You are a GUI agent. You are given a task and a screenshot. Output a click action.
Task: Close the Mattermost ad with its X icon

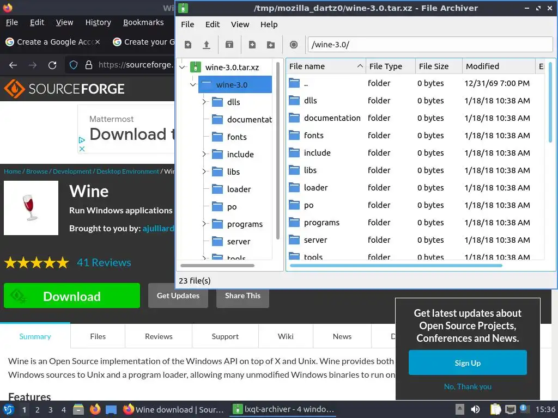coord(82,149)
